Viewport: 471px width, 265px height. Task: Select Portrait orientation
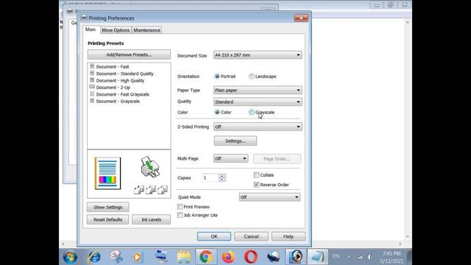click(x=217, y=77)
